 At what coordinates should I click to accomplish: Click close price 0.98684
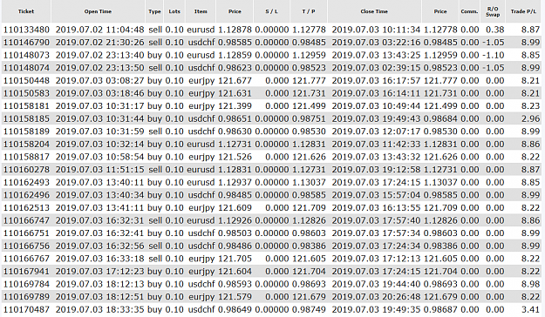[x=440, y=118]
